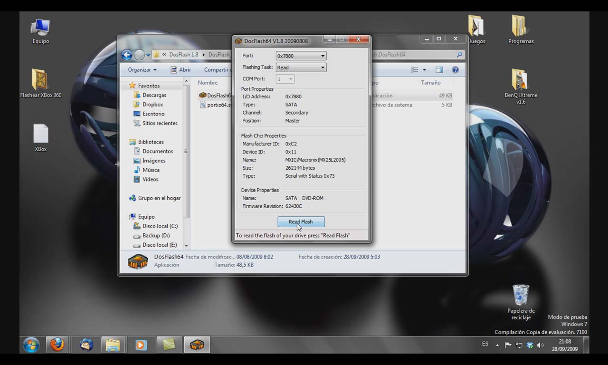This screenshot has height=365, width=608.
Task: Open the Juegos desktop folder
Action: tap(476, 29)
